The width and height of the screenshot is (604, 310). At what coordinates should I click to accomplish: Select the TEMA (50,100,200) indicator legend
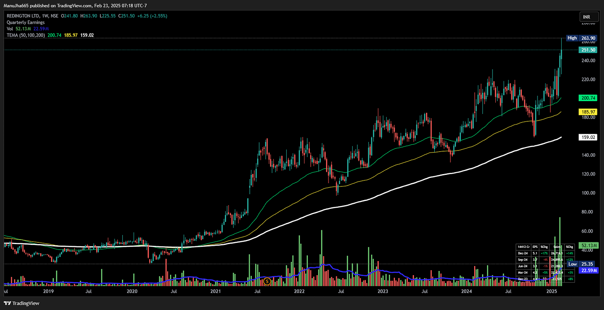point(26,35)
